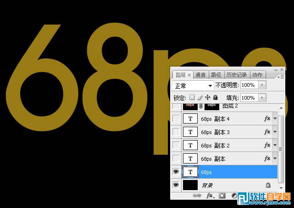The width and height of the screenshot is (294, 208).
Task: Click the 填充 100% input field
Action: tap(250, 98)
